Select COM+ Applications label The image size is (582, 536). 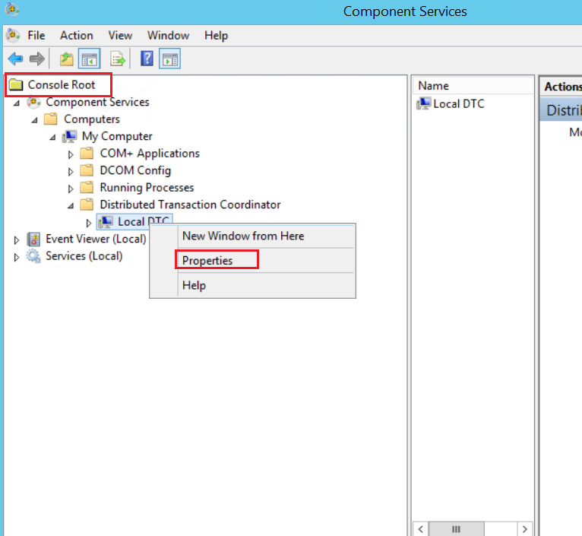pos(150,153)
